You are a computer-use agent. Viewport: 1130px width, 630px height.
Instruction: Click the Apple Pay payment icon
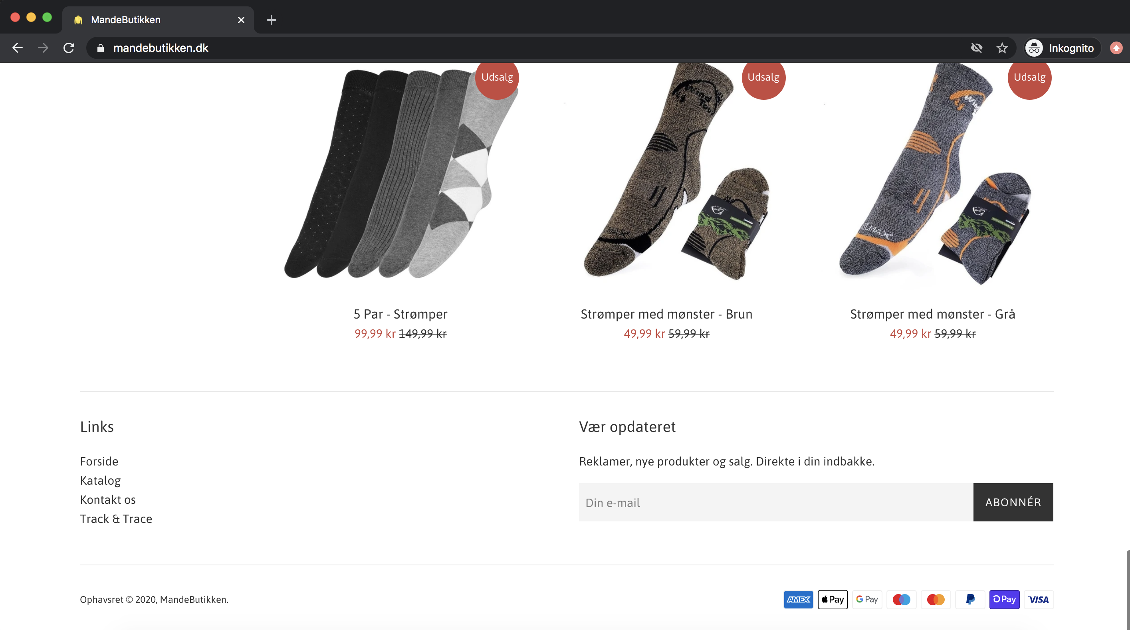[833, 599]
